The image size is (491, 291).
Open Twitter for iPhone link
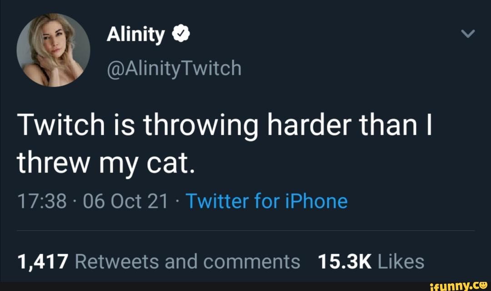coord(267,200)
